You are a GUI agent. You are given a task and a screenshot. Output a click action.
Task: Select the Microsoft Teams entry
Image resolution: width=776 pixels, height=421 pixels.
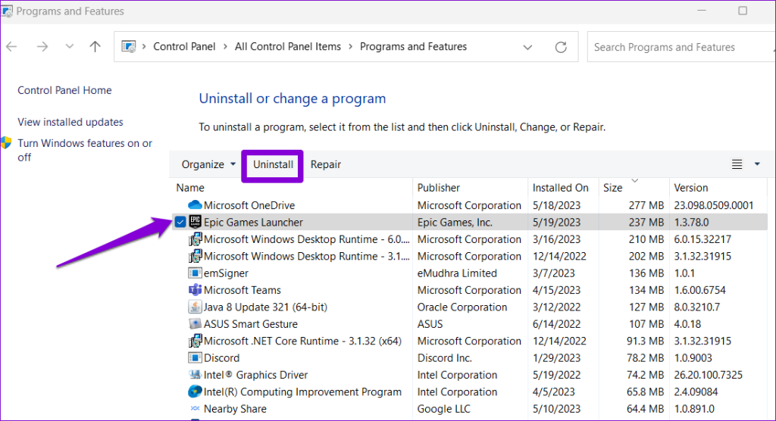coord(242,290)
